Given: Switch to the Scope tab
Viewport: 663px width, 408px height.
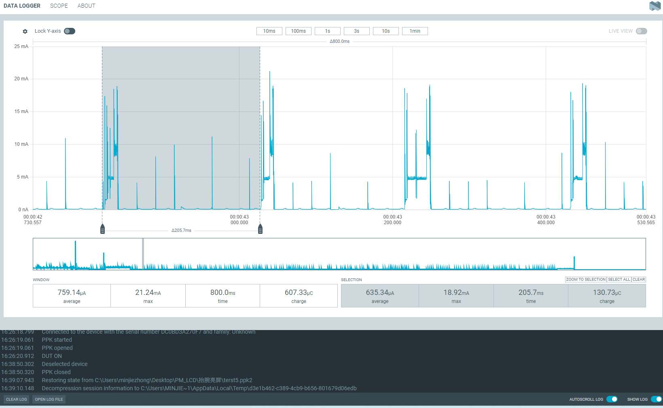Looking at the screenshot, I should (x=59, y=6).
